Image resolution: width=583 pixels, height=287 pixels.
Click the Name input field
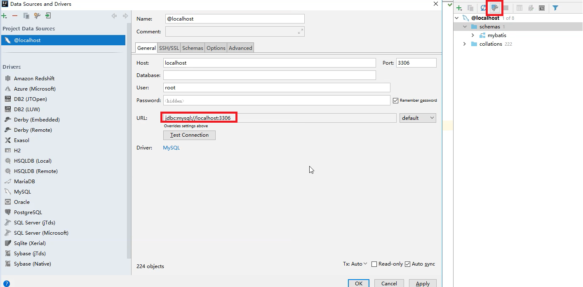235,19
